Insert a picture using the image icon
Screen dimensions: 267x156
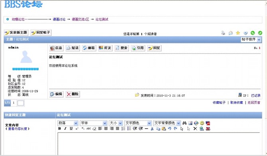[190, 123]
